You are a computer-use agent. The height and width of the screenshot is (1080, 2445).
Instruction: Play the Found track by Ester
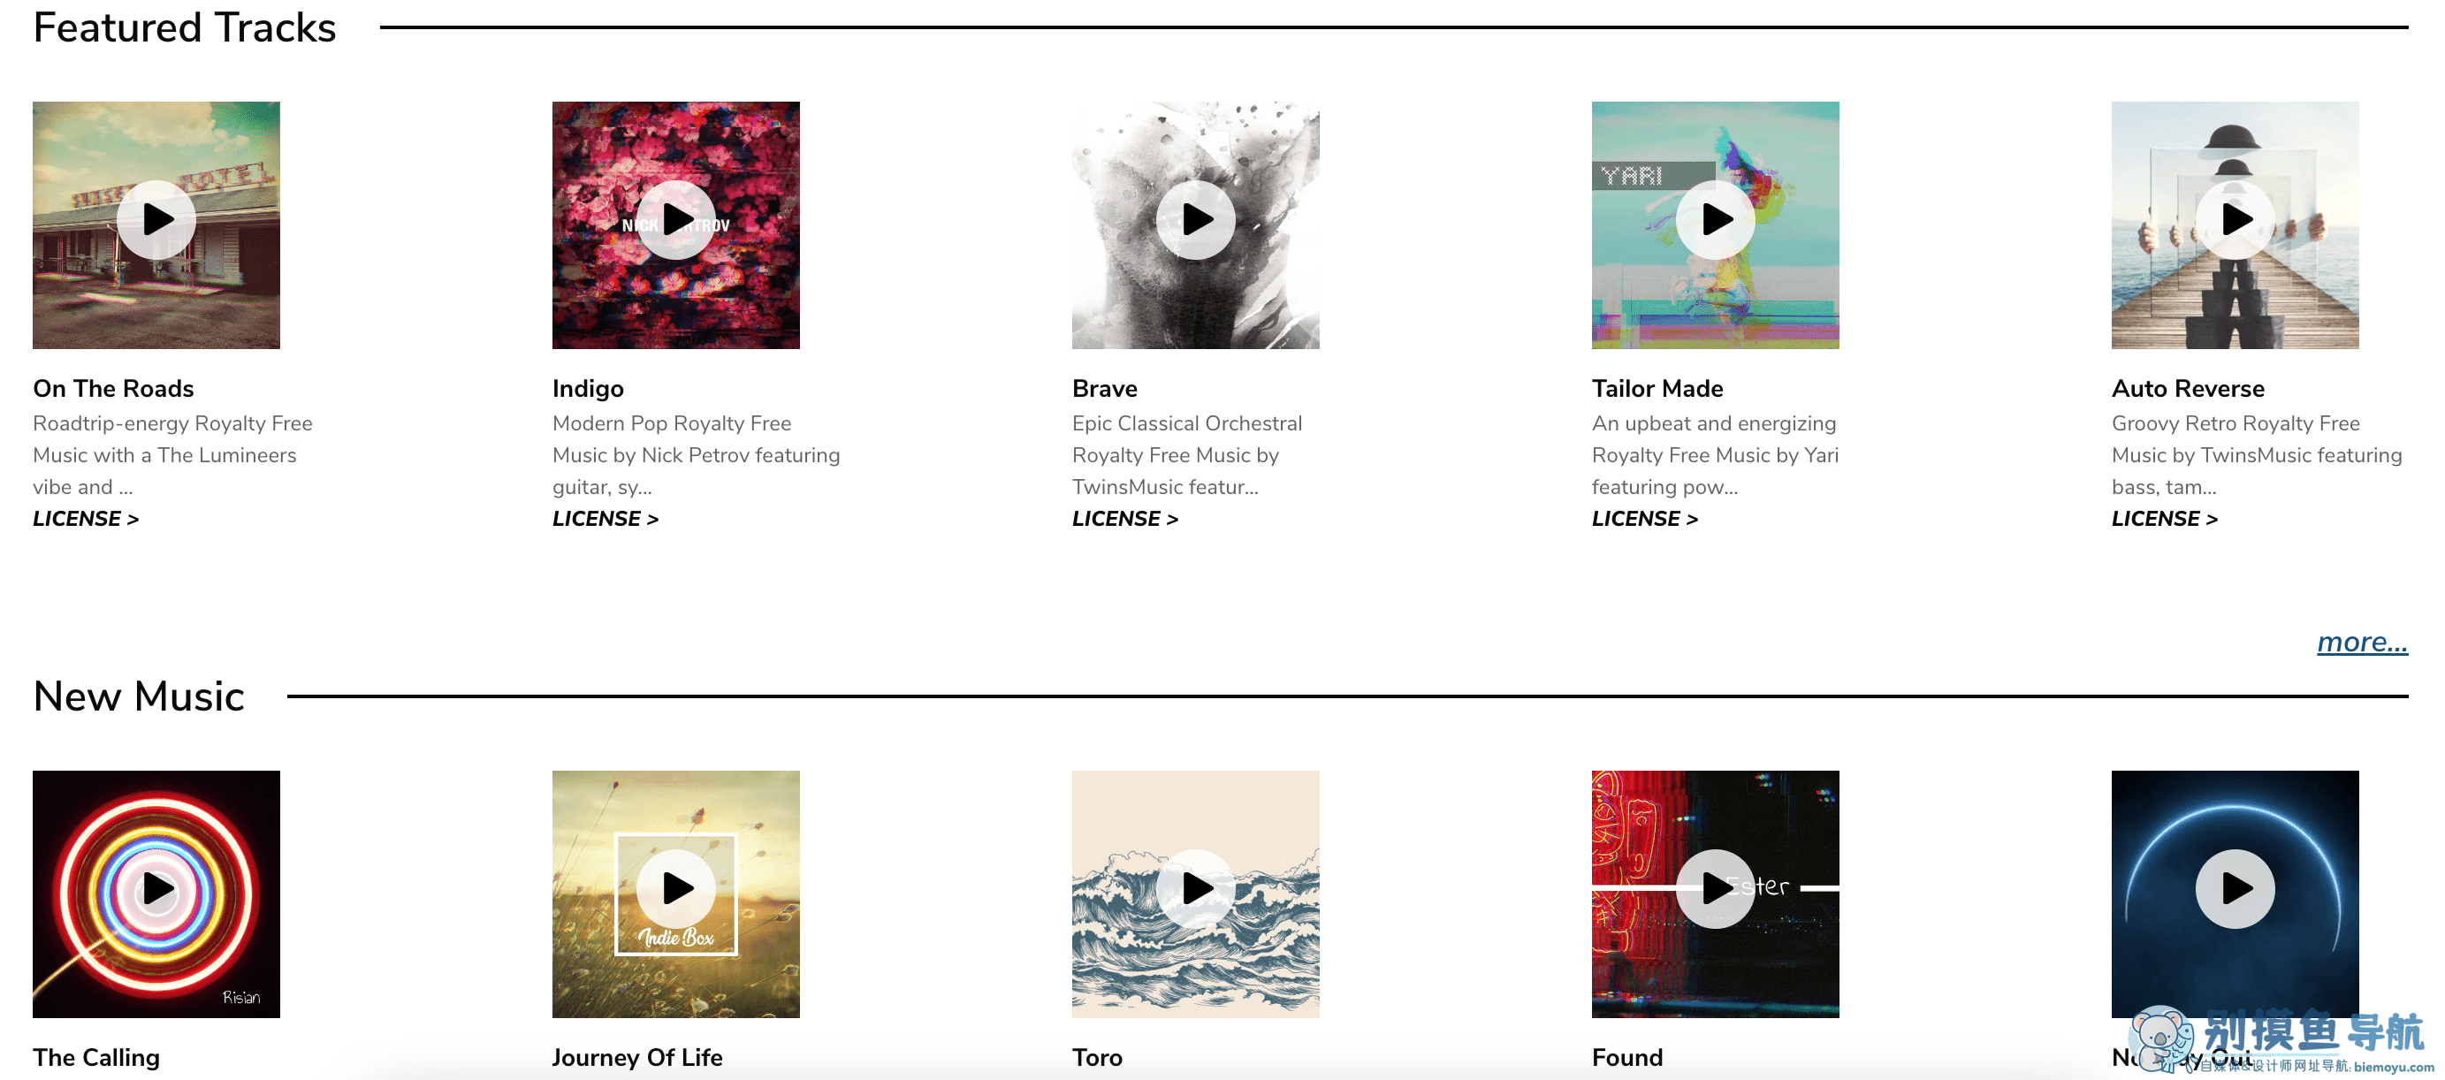click(x=1715, y=889)
